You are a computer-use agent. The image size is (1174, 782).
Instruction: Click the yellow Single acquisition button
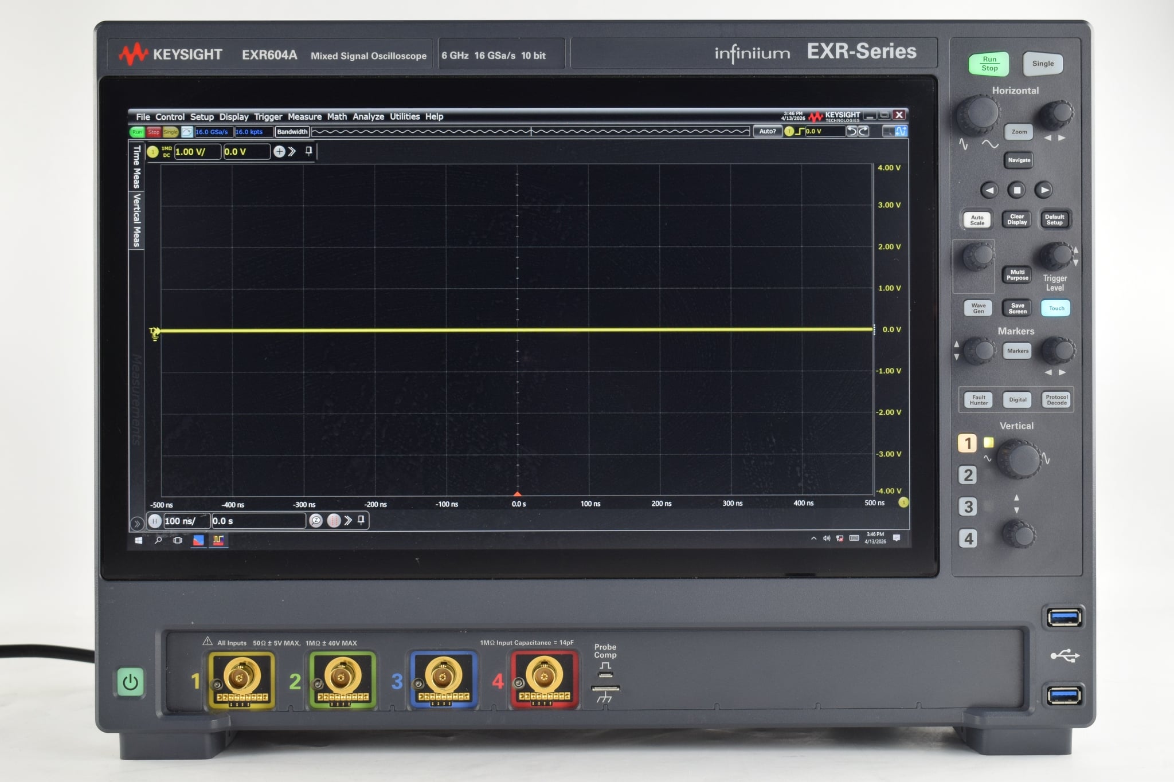(171, 132)
